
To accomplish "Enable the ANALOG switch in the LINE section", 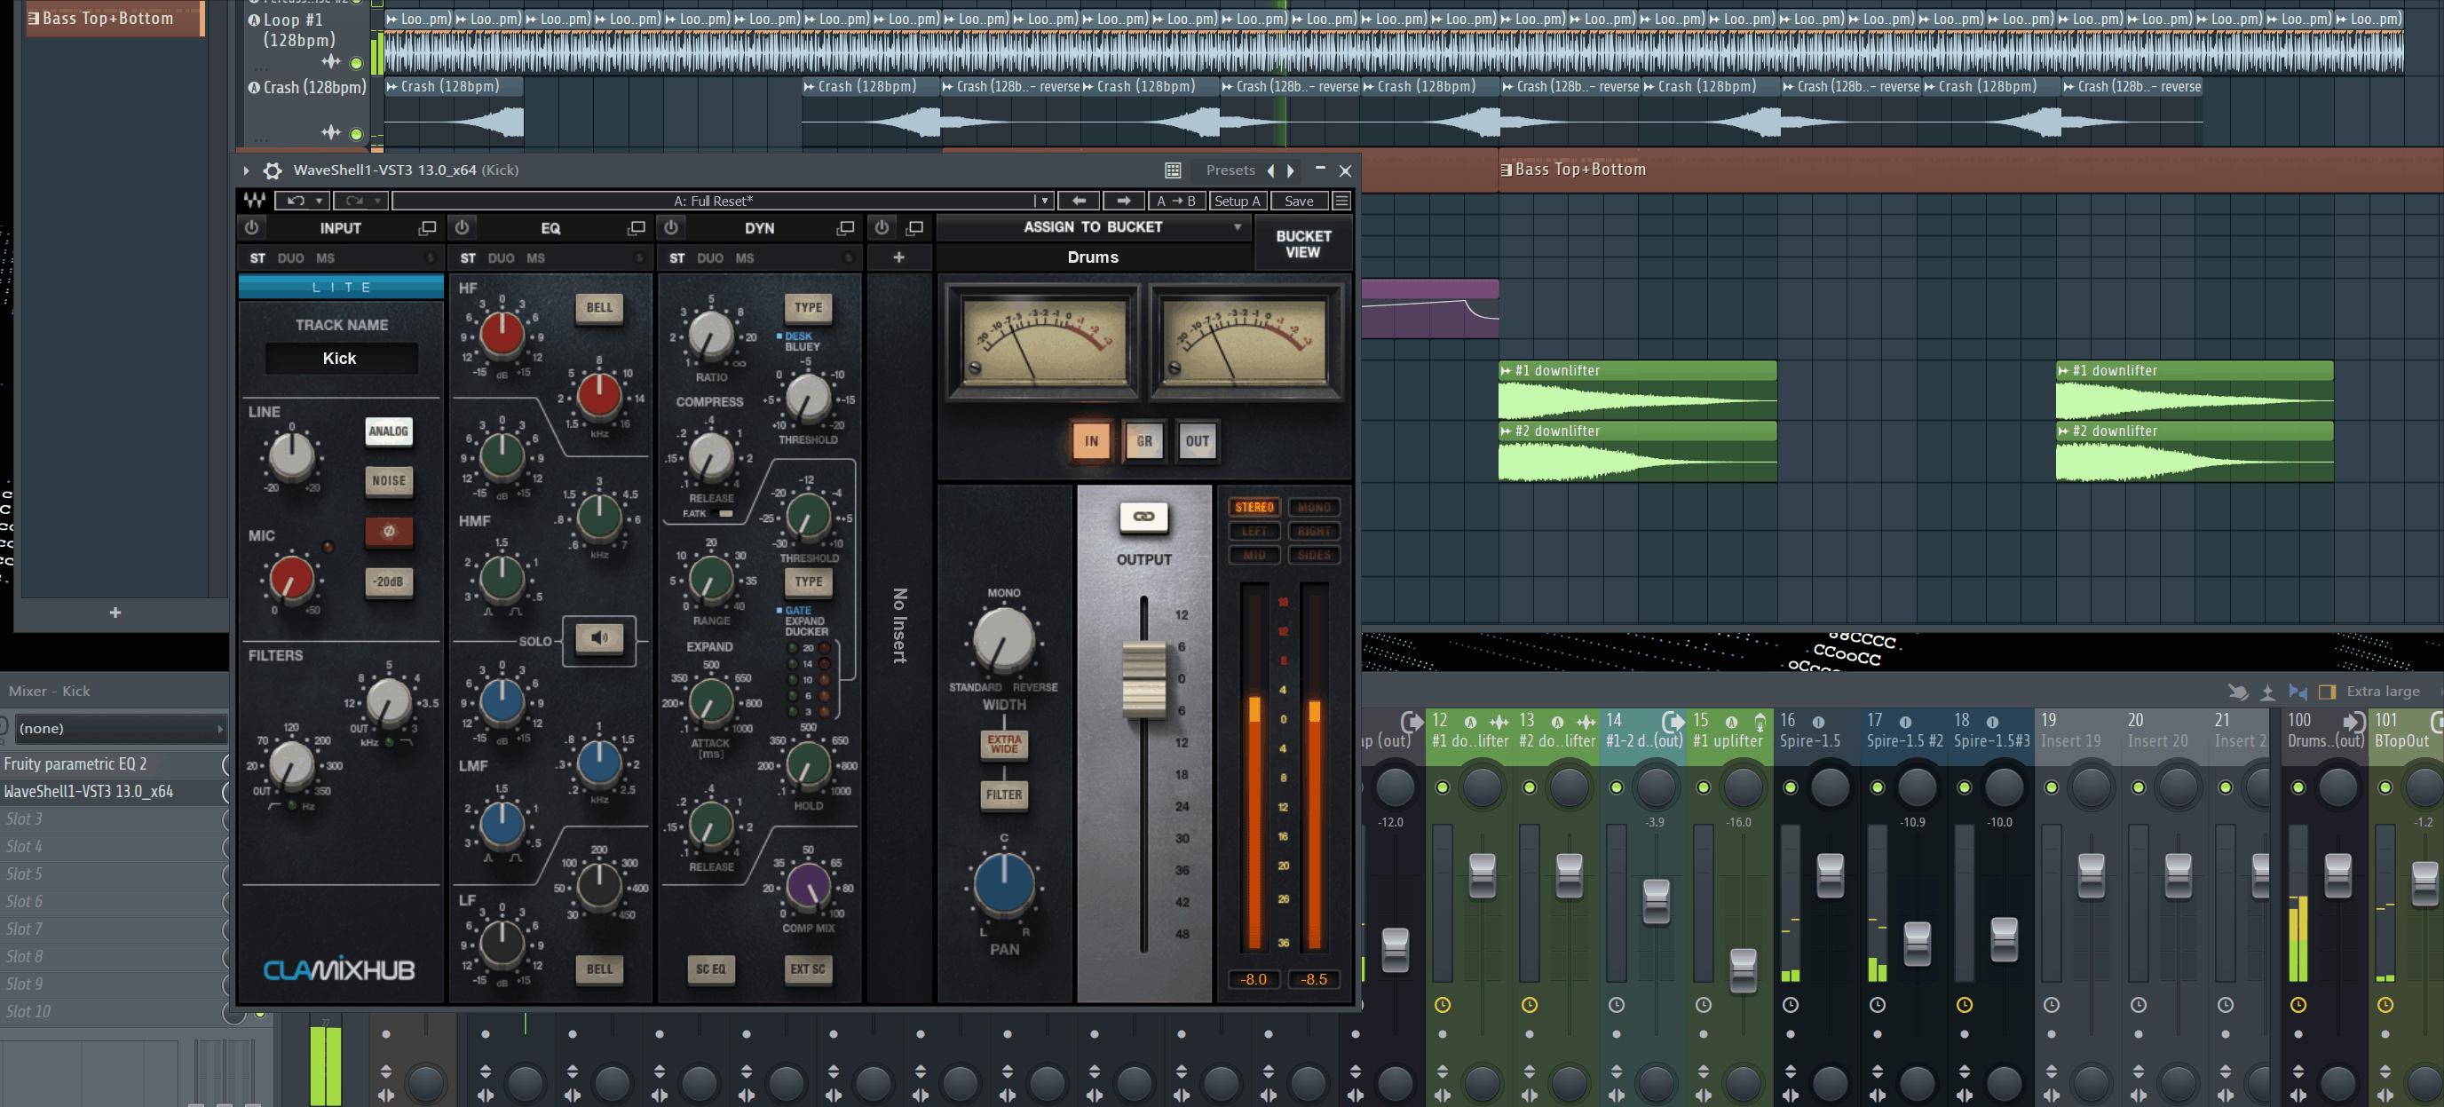I will pos(388,431).
